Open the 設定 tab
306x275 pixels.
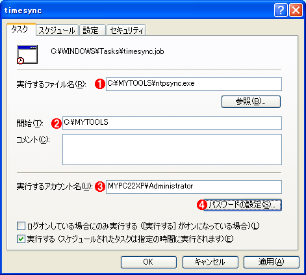92,31
